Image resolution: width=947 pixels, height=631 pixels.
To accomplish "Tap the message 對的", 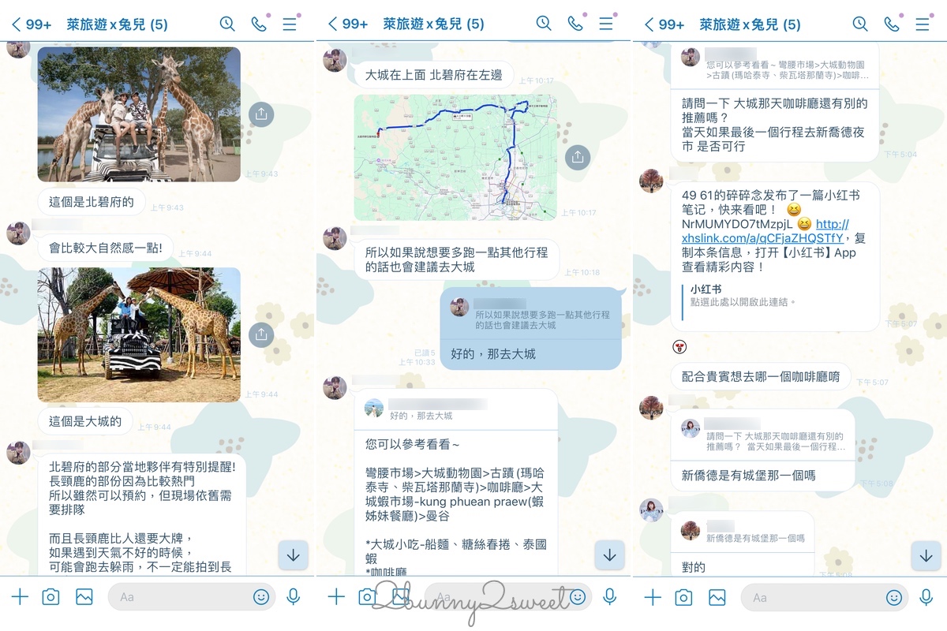I will click(x=694, y=566).
